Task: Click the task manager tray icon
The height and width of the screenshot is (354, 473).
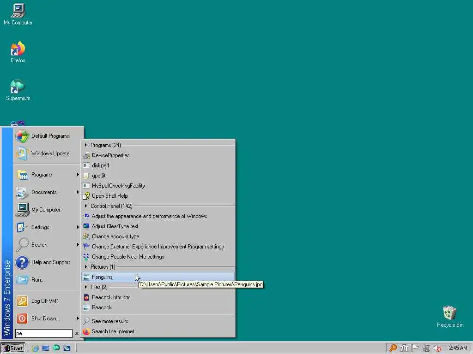Action: tap(404, 348)
